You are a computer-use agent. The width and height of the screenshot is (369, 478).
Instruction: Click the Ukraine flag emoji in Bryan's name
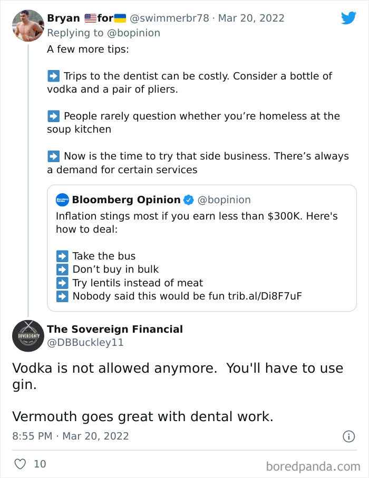(121, 17)
